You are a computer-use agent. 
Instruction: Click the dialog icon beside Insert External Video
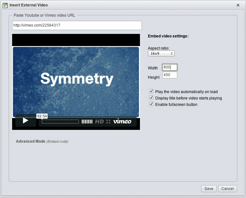coord(5,5)
